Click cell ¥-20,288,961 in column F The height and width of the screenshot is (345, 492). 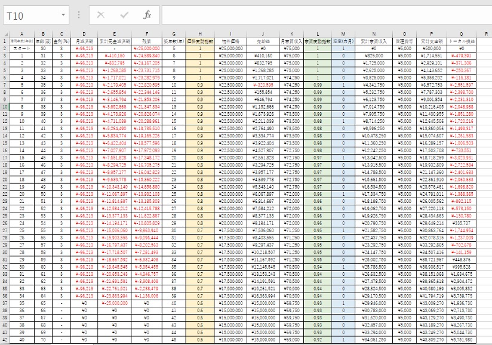146,121
